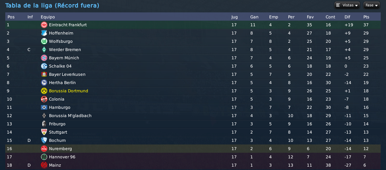Click the Wolfsburgo green W logo

click(44, 41)
